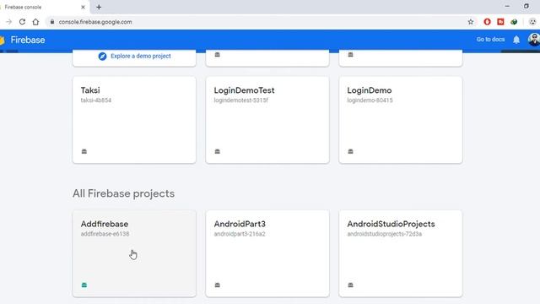Click the red square extension icon

500,22
